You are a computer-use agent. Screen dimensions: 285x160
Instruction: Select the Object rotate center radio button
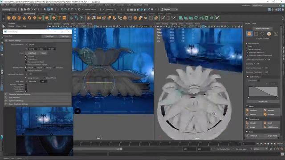35,68
